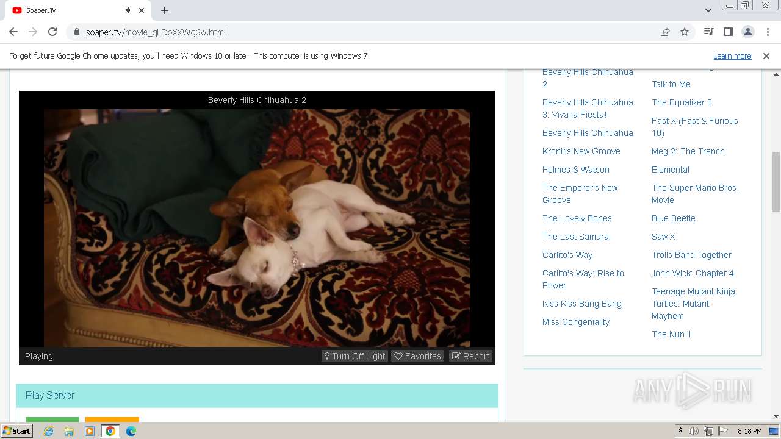Viewport: 781px width, 439px height.
Task: Click the browser back arrow
Action: point(13,32)
